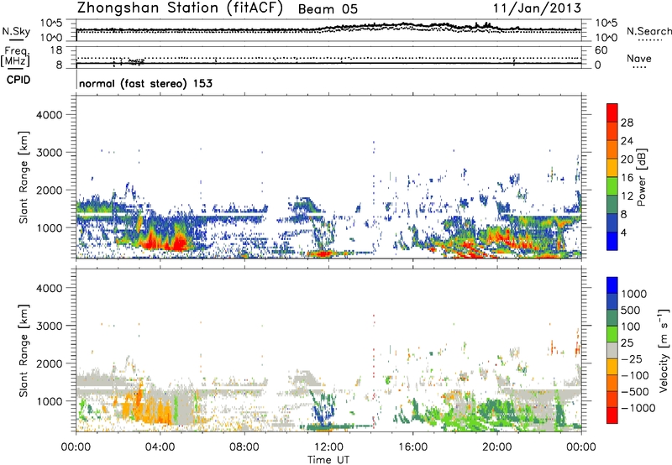Click 'Slant Range [km]' label of power panel
The height and width of the screenshot is (465, 672).
[24, 177]
